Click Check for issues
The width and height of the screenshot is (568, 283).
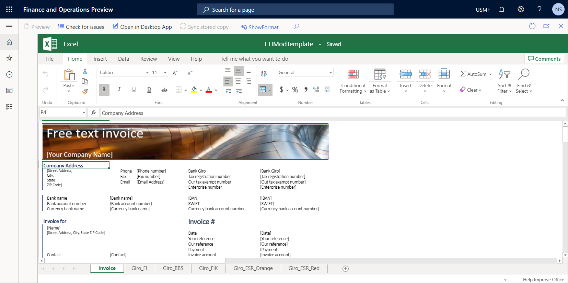[x=81, y=27]
